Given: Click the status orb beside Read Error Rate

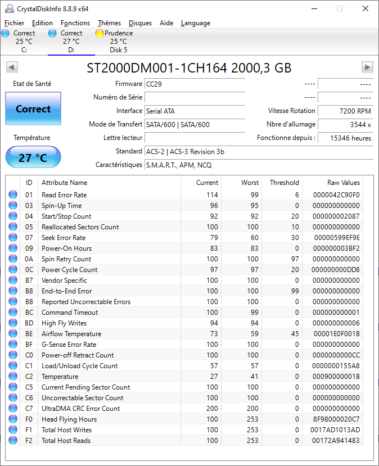Looking at the screenshot, I should coord(12,195).
